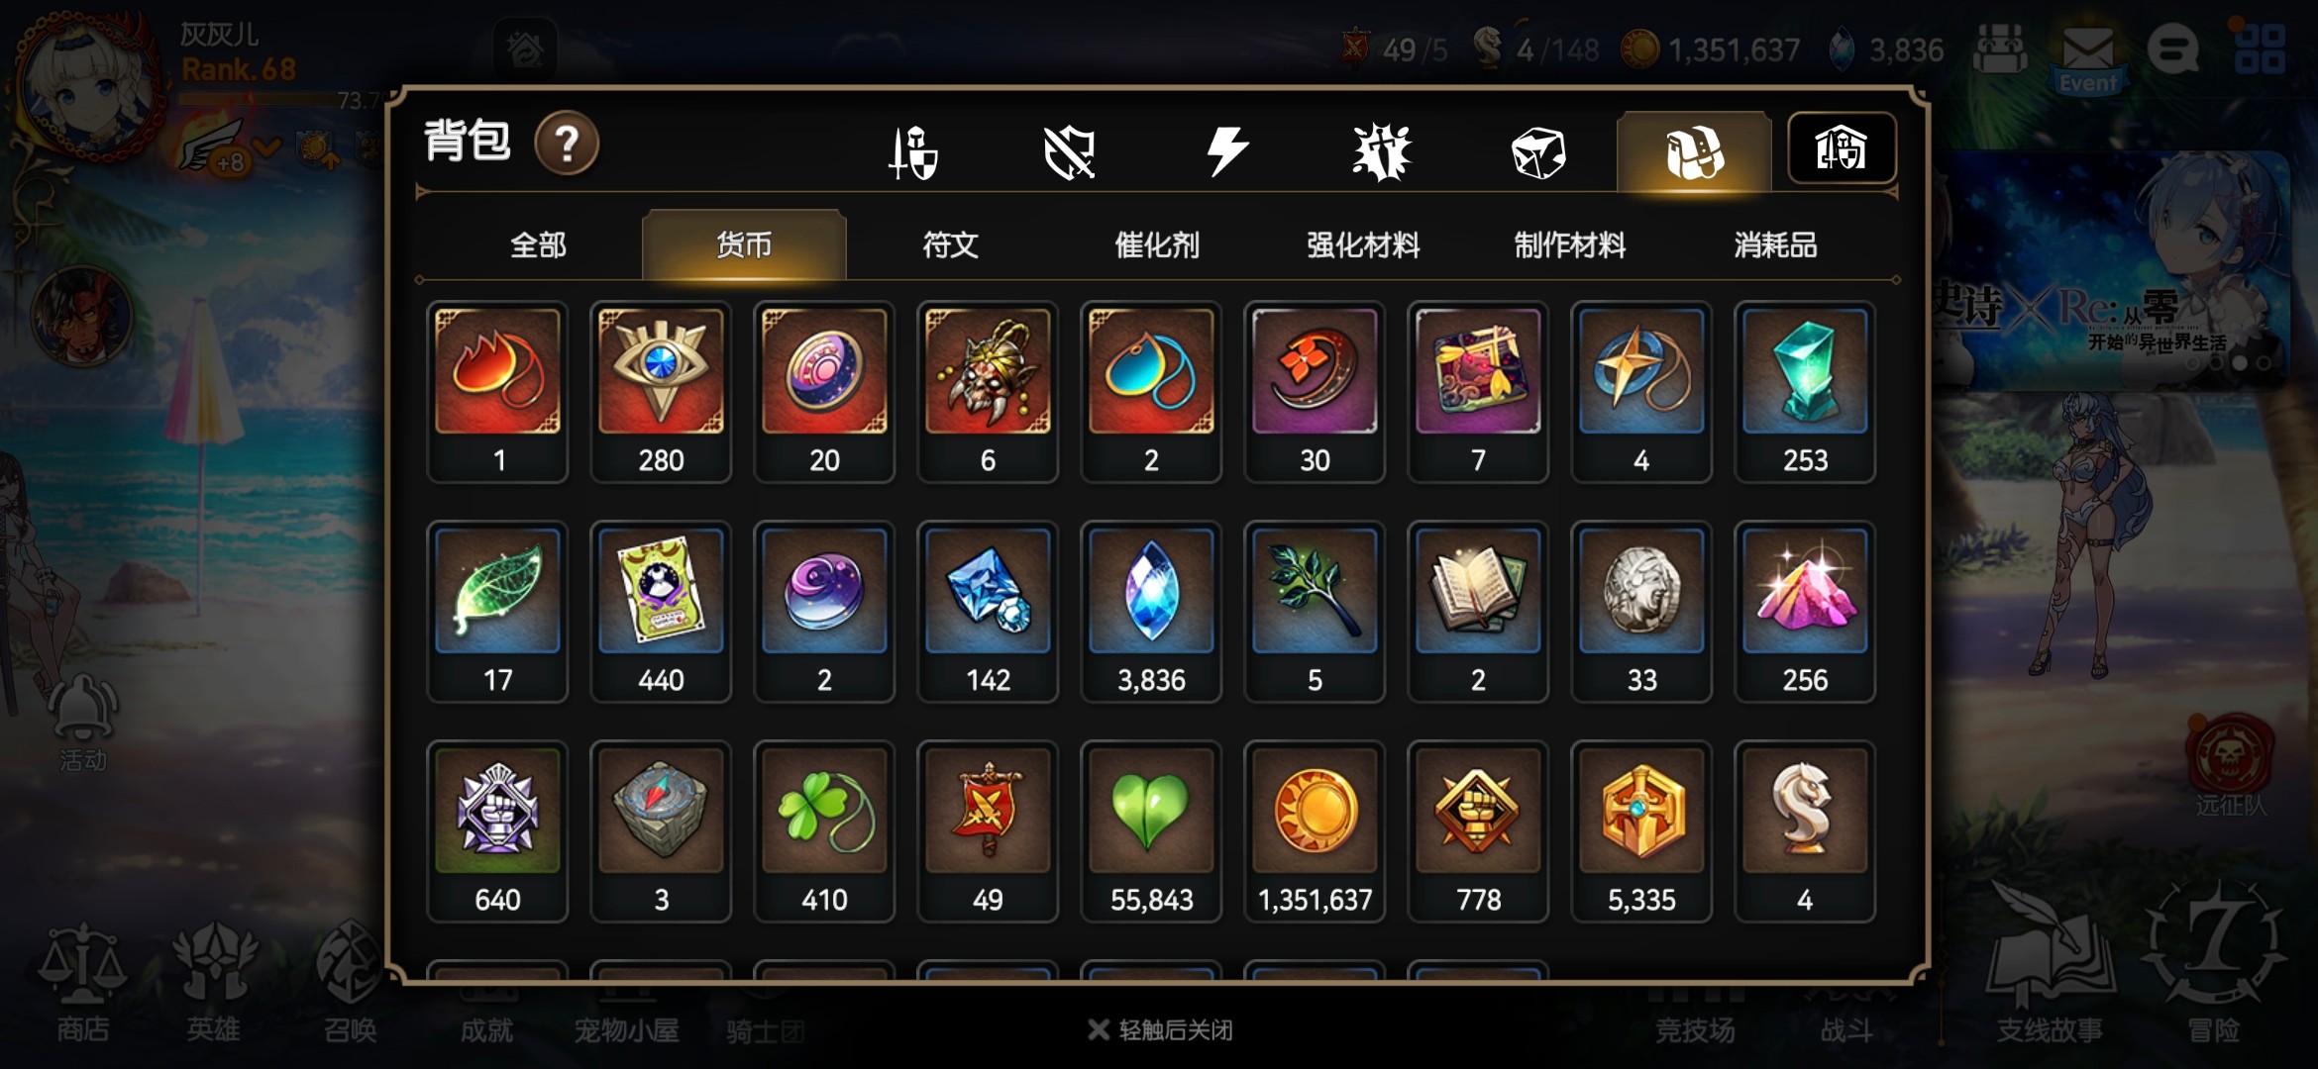Open the warehouse storage icon
This screenshot has width=2318, height=1069.
tap(1842, 148)
